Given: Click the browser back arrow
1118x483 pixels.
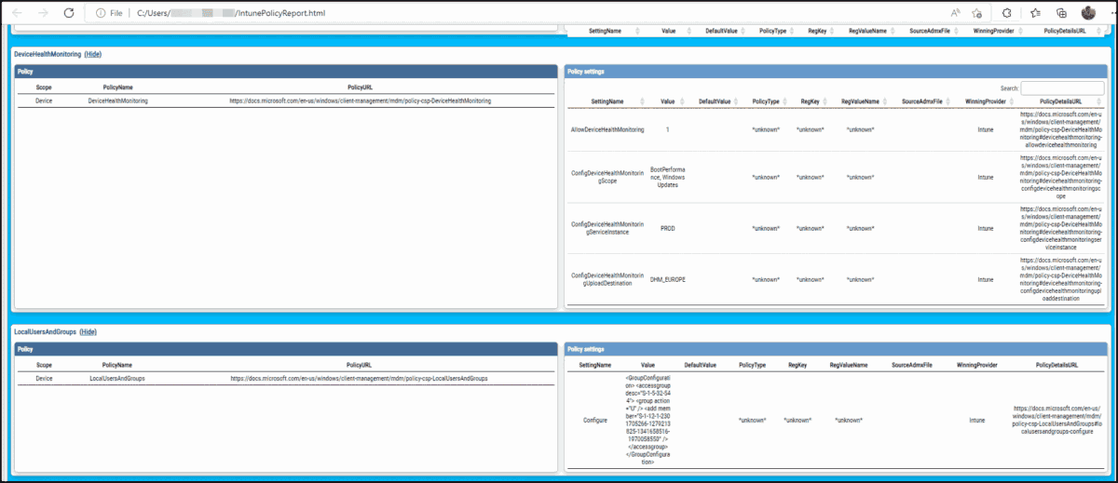Looking at the screenshot, I should click(x=17, y=14).
